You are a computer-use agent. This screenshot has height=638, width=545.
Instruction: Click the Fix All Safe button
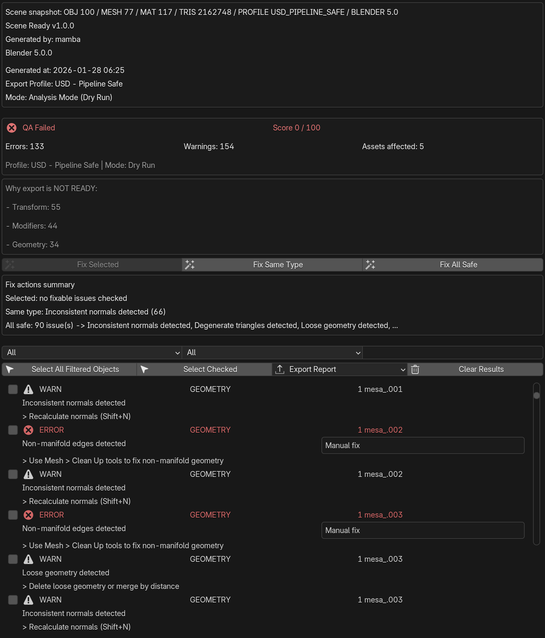pos(453,265)
